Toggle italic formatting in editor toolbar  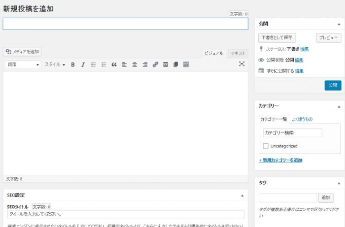[x=83, y=64]
